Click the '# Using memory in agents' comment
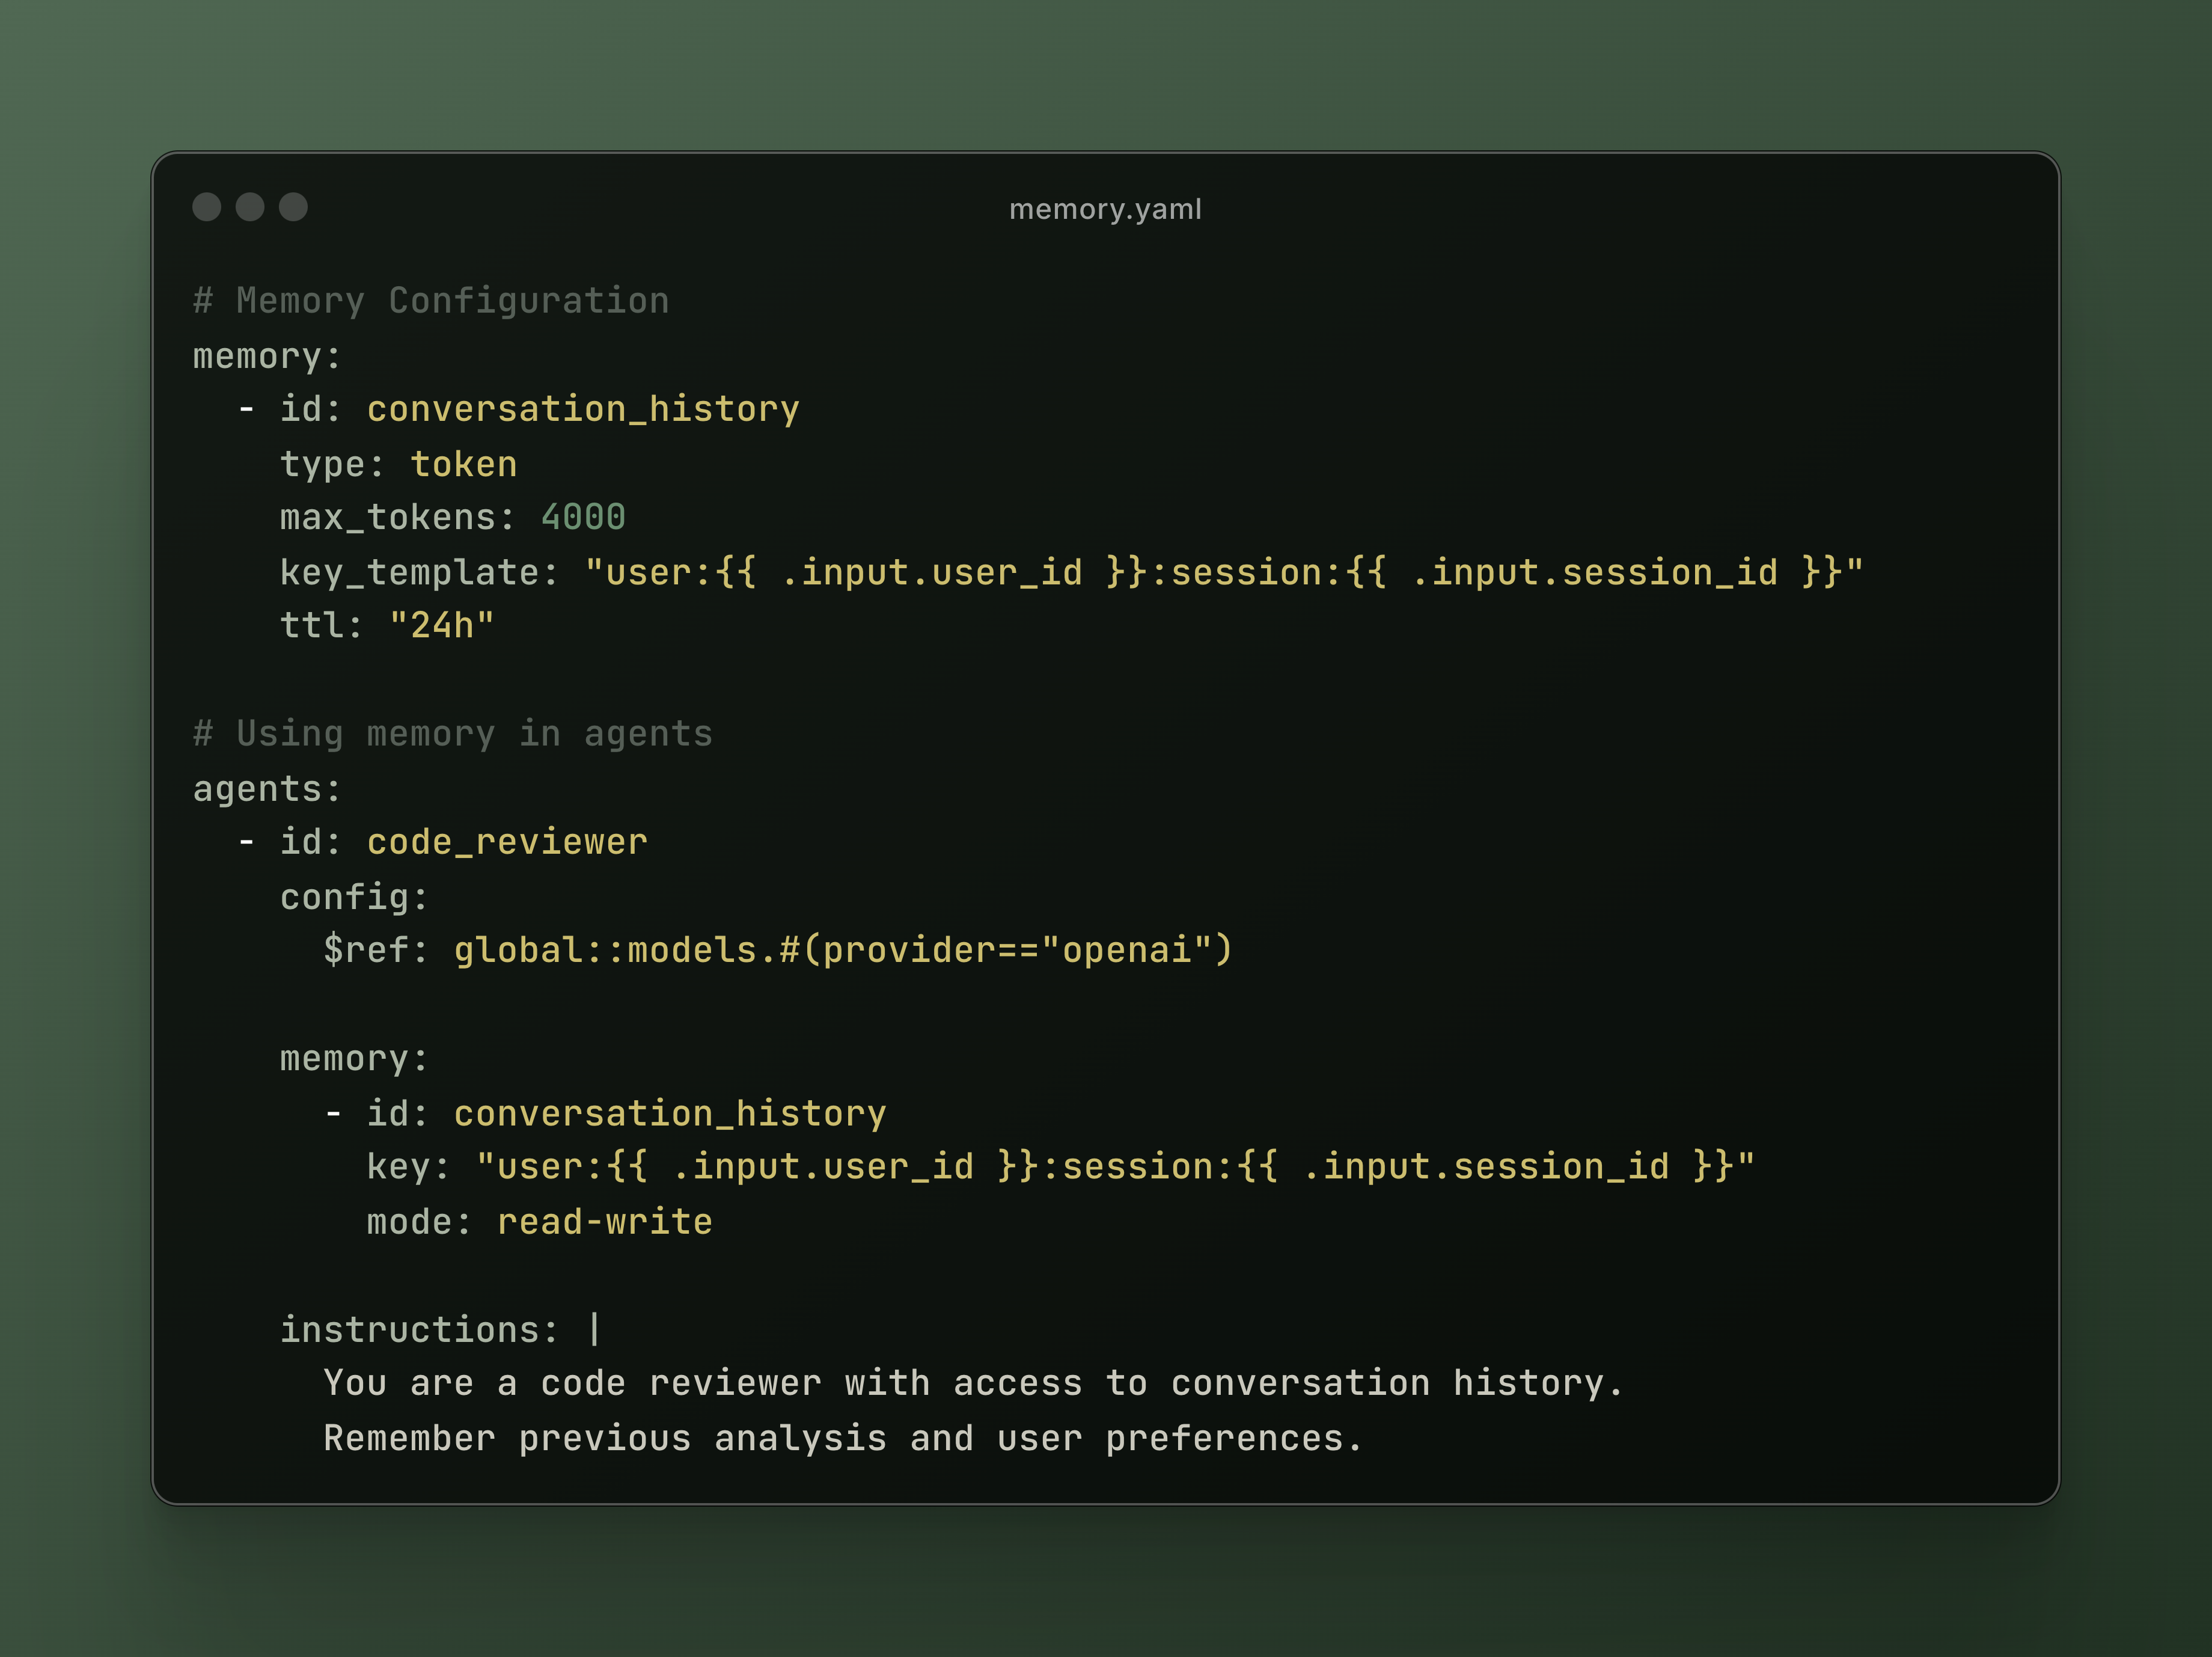 tap(453, 734)
